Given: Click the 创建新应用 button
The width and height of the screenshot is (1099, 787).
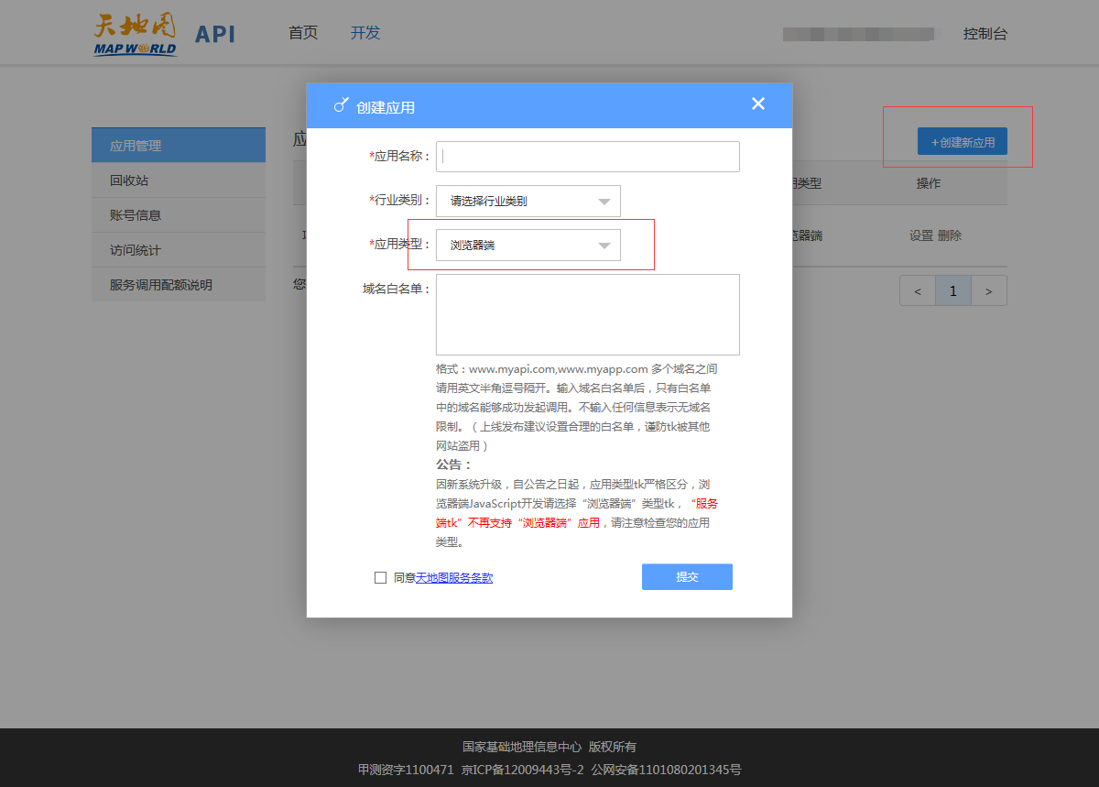Looking at the screenshot, I should [962, 141].
